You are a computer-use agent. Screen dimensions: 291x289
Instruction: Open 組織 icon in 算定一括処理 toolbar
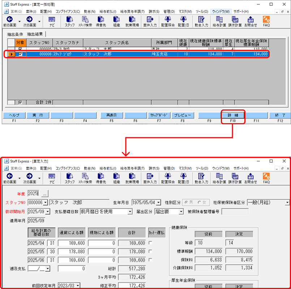[x=116, y=20]
